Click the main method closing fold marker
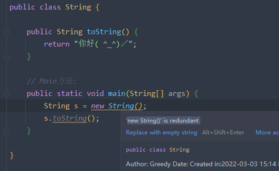The image size is (279, 171). (6, 131)
